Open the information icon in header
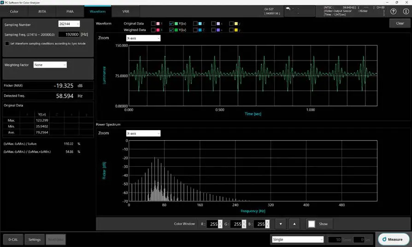The image size is (412, 247). (x=405, y=12)
